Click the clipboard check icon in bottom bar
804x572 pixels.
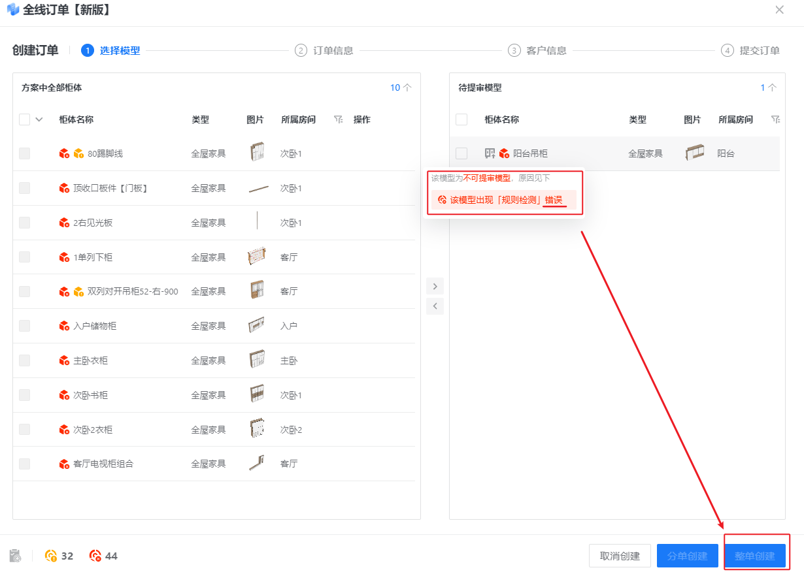(x=16, y=556)
